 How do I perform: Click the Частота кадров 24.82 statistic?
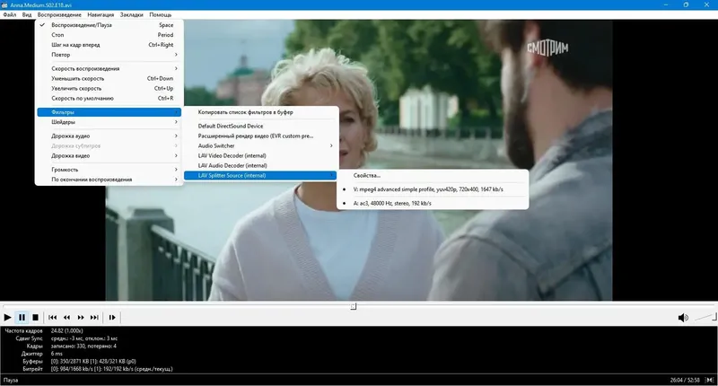43,330
